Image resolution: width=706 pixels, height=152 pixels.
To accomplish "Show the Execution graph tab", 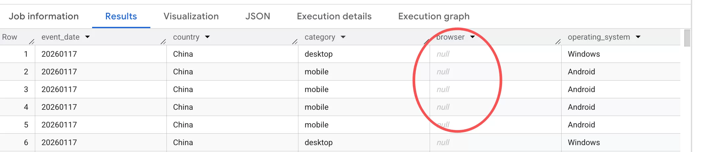I will (x=434, y=16).
